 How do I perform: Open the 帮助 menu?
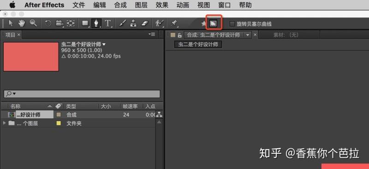coord(245,5)
